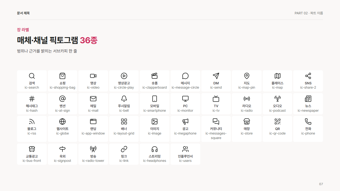Select the phone handset icon above 전화
This screenshot has width=340, height=191.
coord(308,122)
